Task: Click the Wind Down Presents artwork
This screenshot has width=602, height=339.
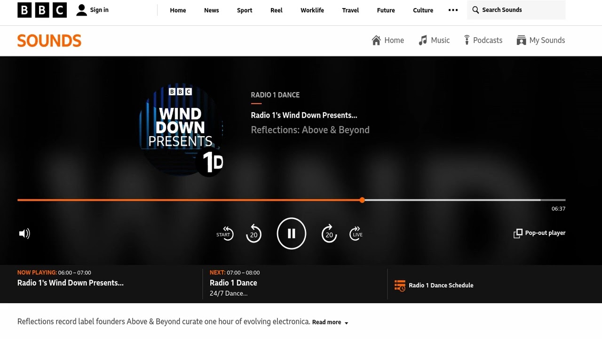Action: (x=181, y=129)
